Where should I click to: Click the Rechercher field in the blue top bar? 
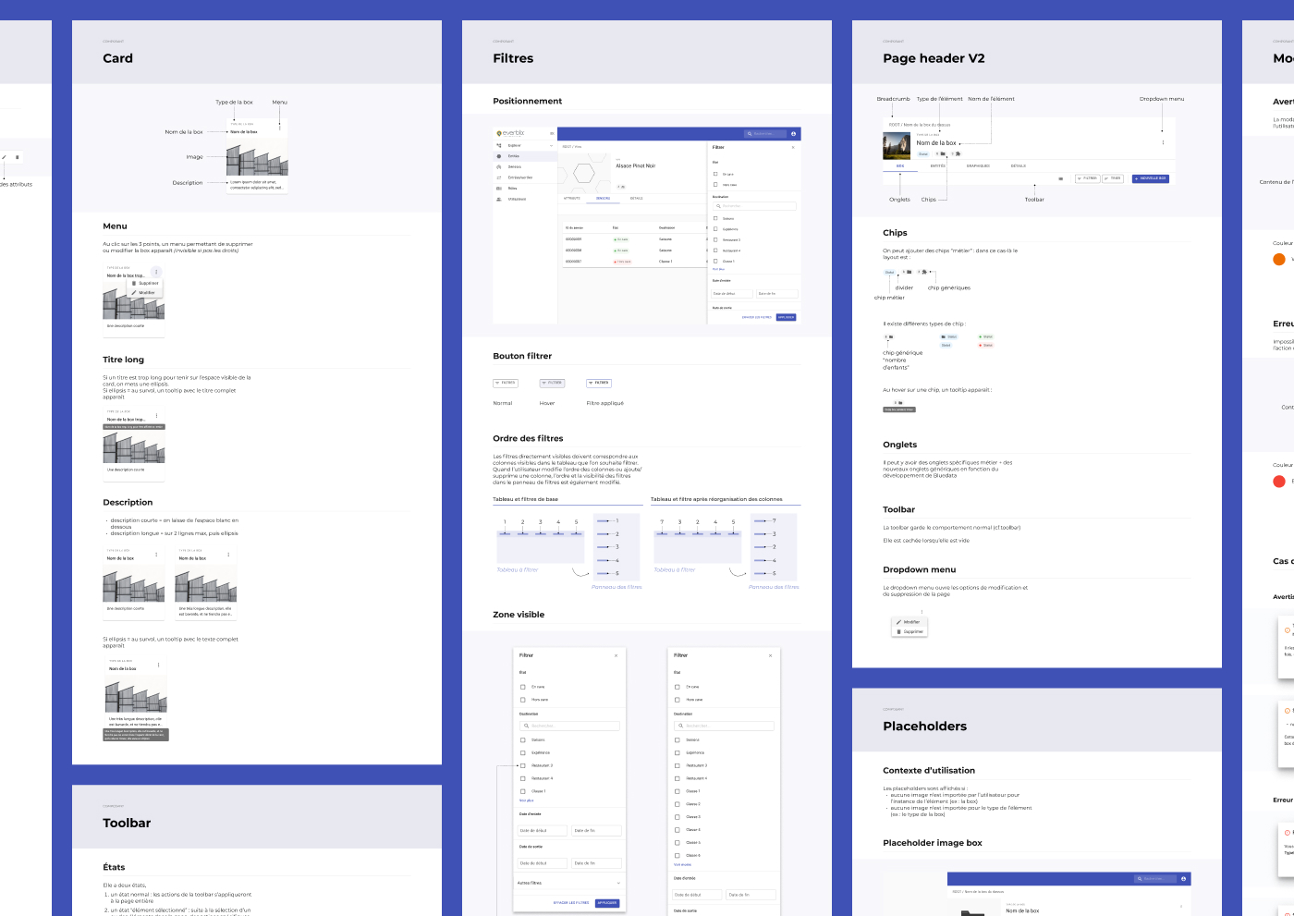[x=765, y=134]
